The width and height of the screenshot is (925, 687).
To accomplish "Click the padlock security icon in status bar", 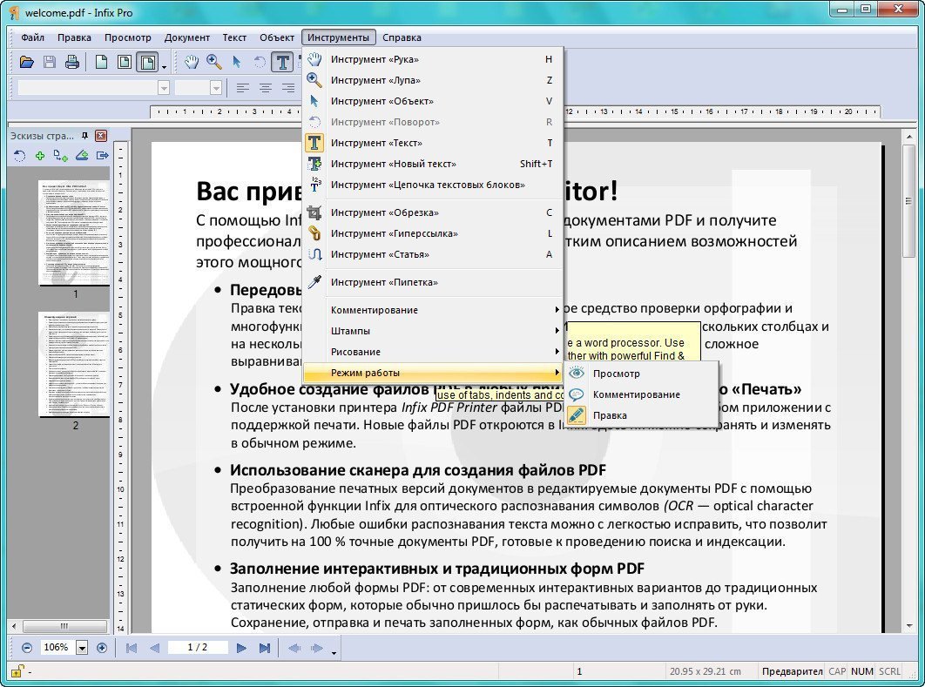I will 17,671.
